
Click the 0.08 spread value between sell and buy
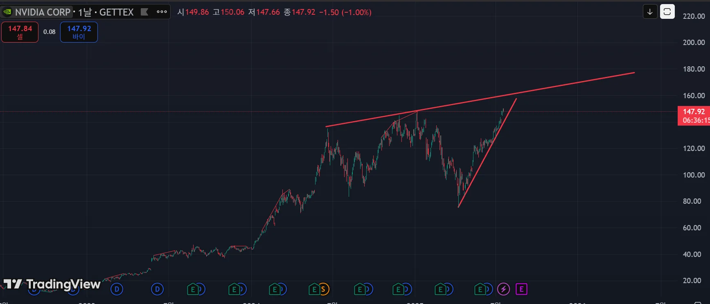click(50, 32)
